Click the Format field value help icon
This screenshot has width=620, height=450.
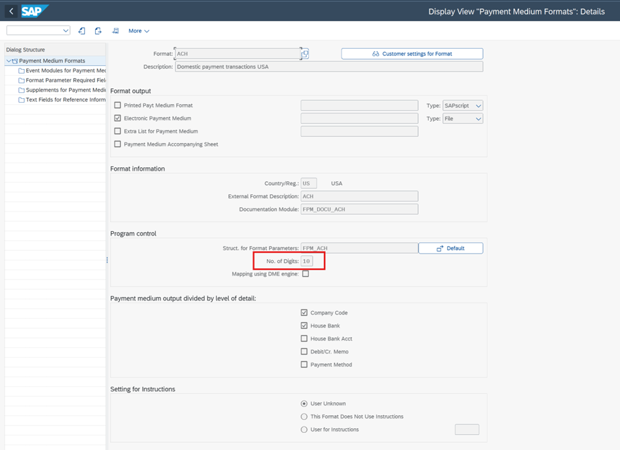point(305,53)
